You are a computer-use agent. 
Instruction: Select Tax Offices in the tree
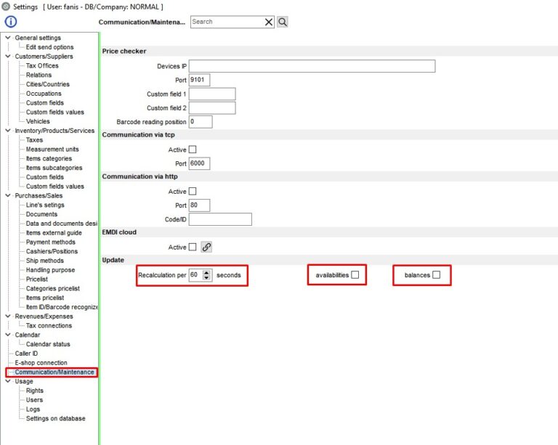[x=42, y=66]
